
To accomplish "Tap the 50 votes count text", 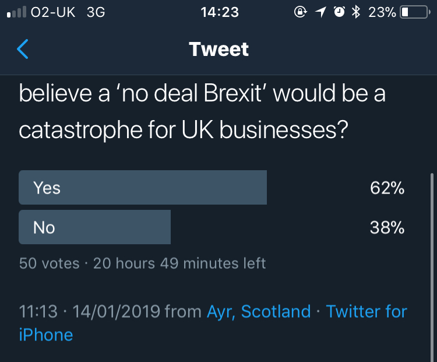I will point(49,263).
